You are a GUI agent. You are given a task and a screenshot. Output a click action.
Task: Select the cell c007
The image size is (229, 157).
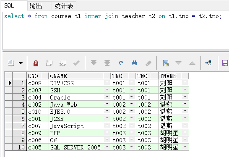[38, 126]
